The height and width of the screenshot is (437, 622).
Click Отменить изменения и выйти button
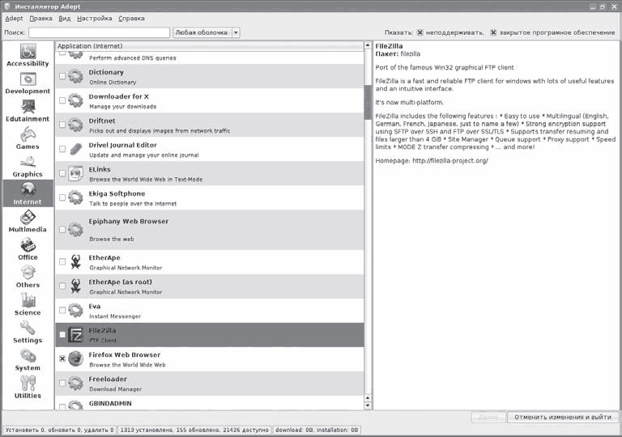click(x=562, y=418)
